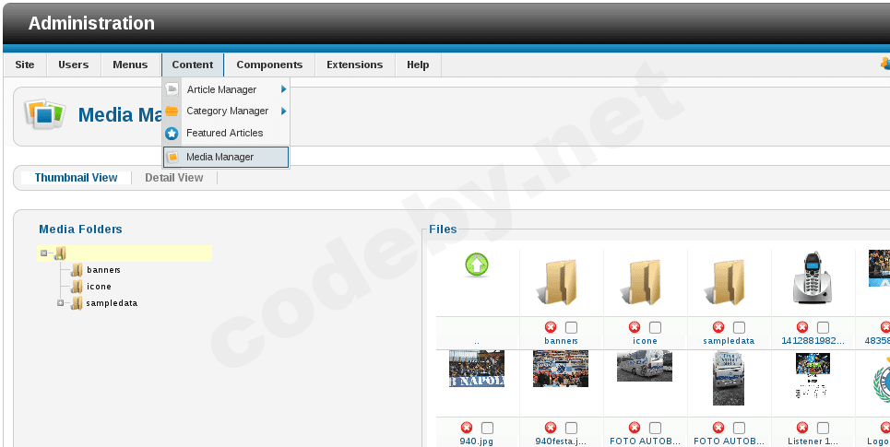Click banners folder icon in Media Folders tree
This screenshot has height=447, width=890.
coord(77,270)
